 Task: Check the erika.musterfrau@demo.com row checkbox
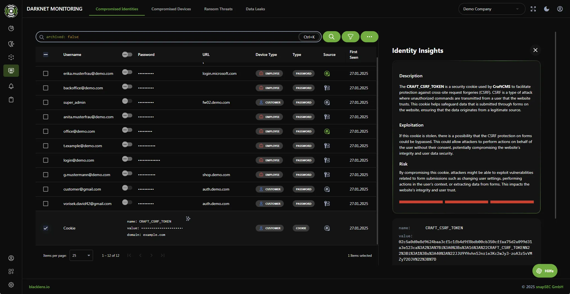pos(46,73)
